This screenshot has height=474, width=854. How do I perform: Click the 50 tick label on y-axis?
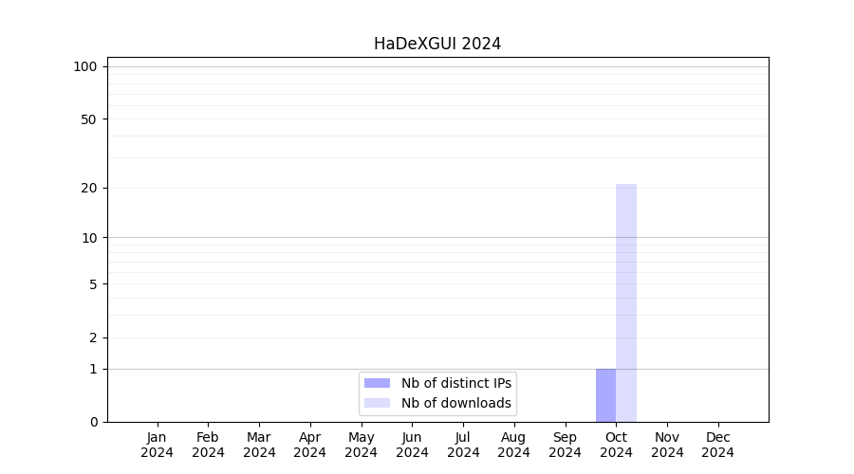[88, 119]
